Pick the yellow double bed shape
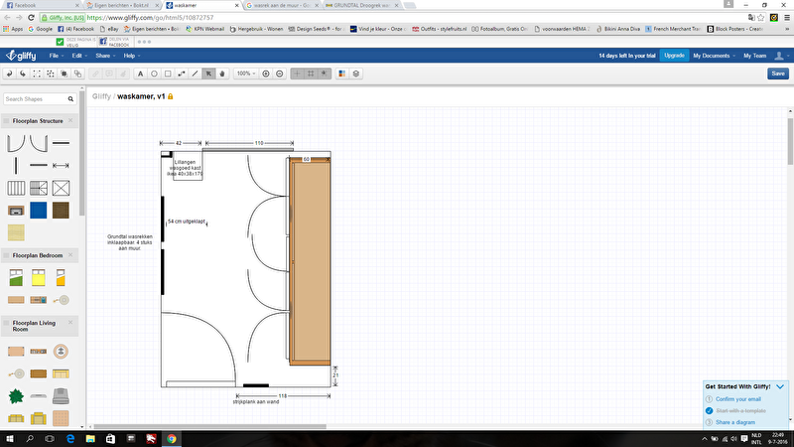This screenshot has height=447, width=794. (39, 278)
